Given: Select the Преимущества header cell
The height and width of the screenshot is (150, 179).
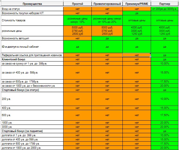Looking at the screenshot, I should pos(32,4).
